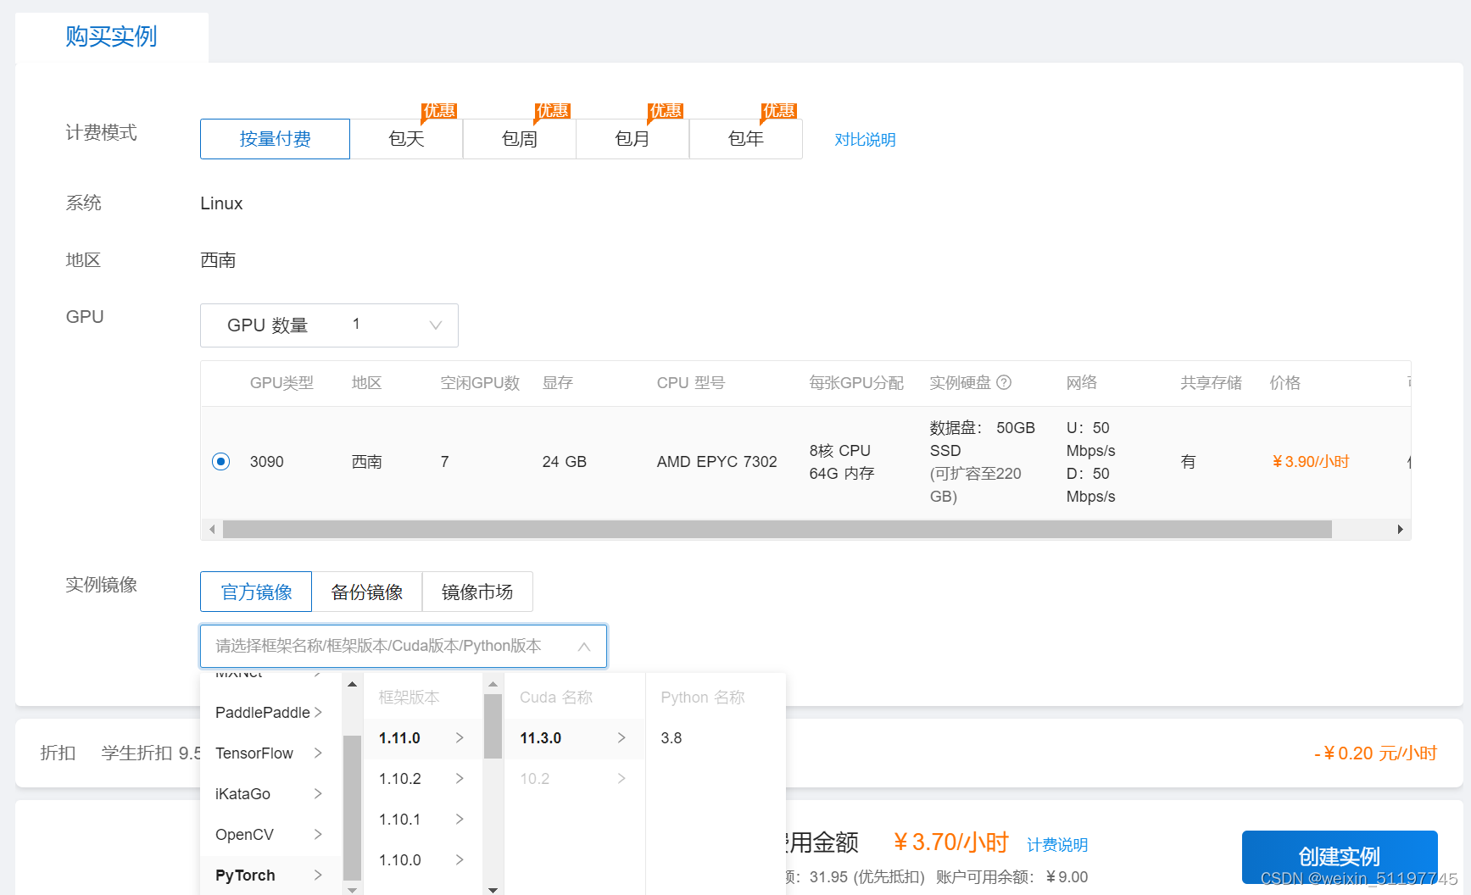Click the version list scroll-down arrow
Viewport: 1471px width, 895px height.
493,889
